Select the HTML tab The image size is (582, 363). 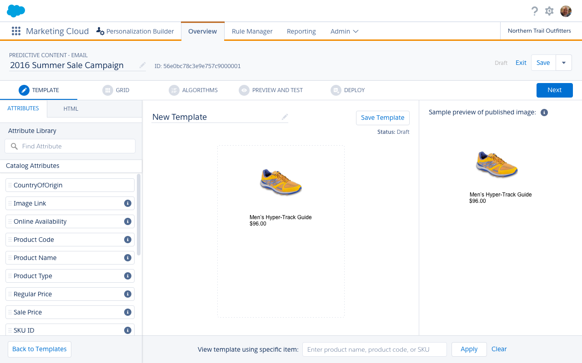pos(70,109)
